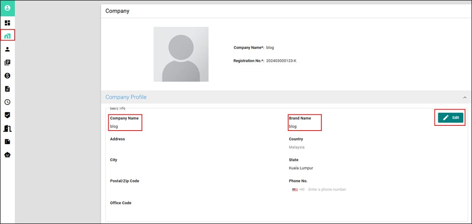
Task: Open the report sheet icon above robot
Action: coord(7,142)
